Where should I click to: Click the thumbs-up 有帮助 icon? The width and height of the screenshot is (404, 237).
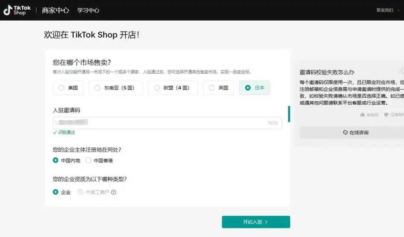[362, 115]
